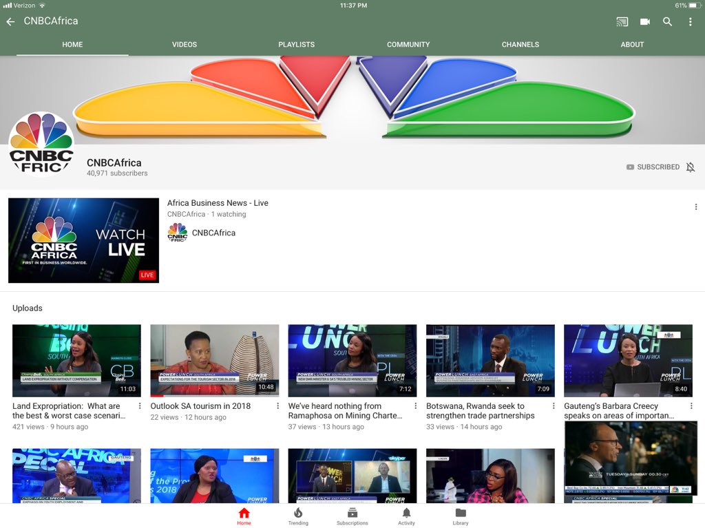Open options for Outlook SA tourism video

(x=278, y=406)
